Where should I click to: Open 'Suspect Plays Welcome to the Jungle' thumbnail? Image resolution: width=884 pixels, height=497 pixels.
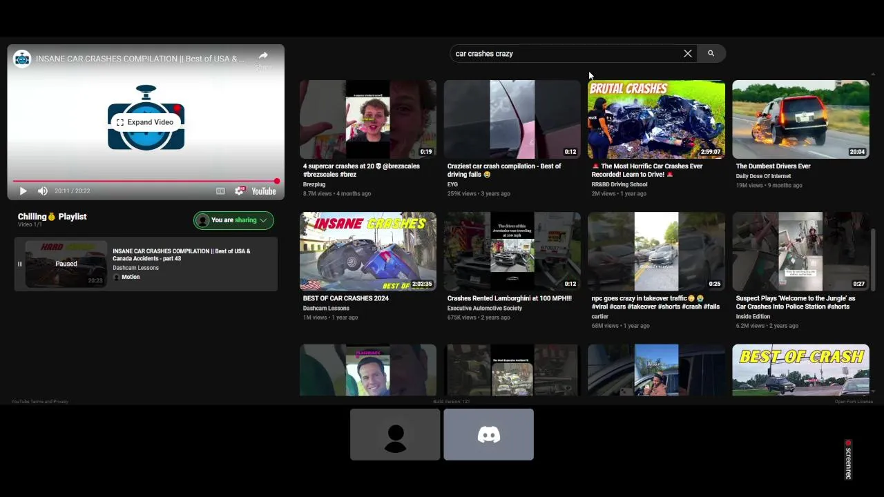801,251
